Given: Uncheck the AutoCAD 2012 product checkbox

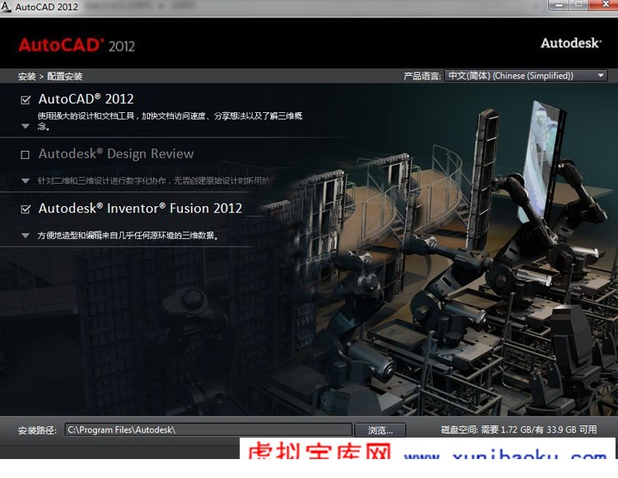Looking at the screenshot, I should (26, 100).
